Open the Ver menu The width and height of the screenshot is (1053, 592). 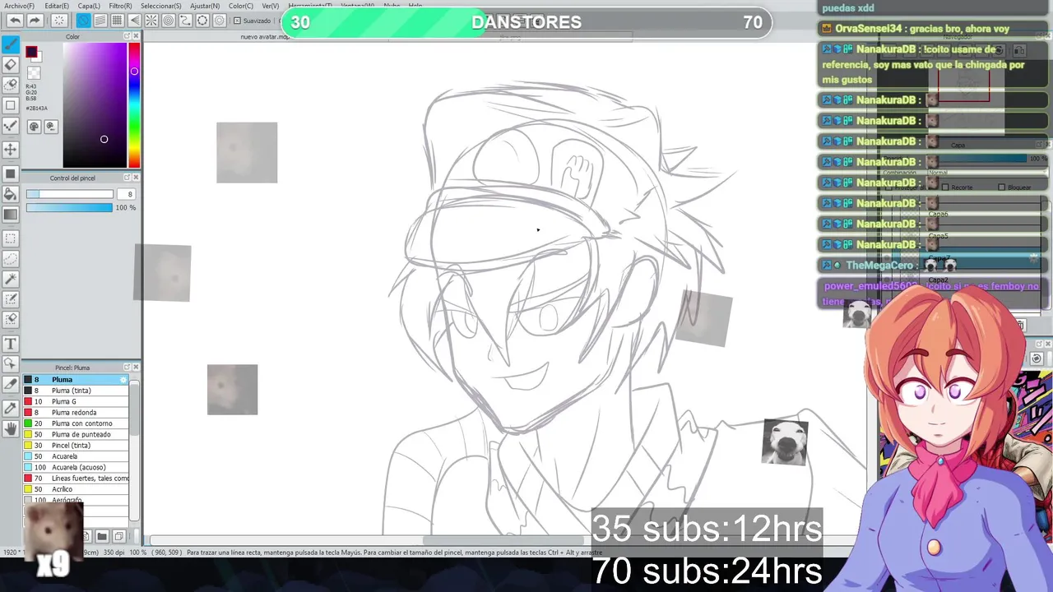pos(271,6)
